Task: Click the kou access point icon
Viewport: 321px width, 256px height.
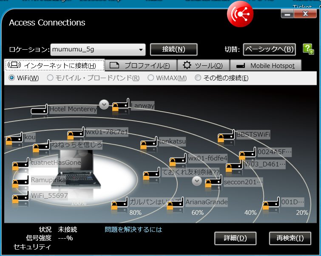Action: [x=14, y=139]
